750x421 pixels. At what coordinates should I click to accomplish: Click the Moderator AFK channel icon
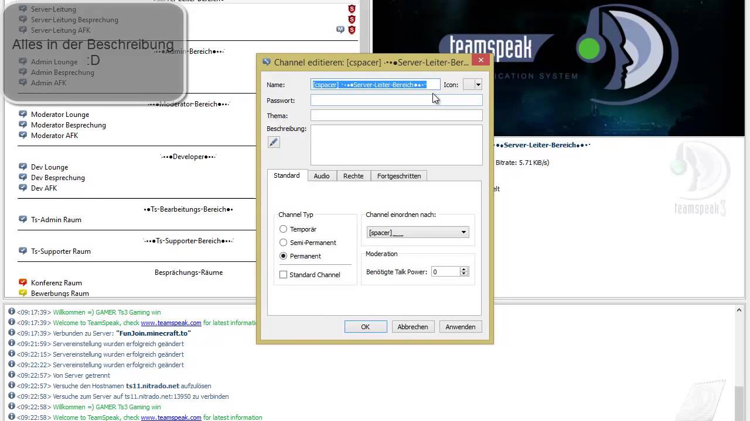click(x=23, y=135)
